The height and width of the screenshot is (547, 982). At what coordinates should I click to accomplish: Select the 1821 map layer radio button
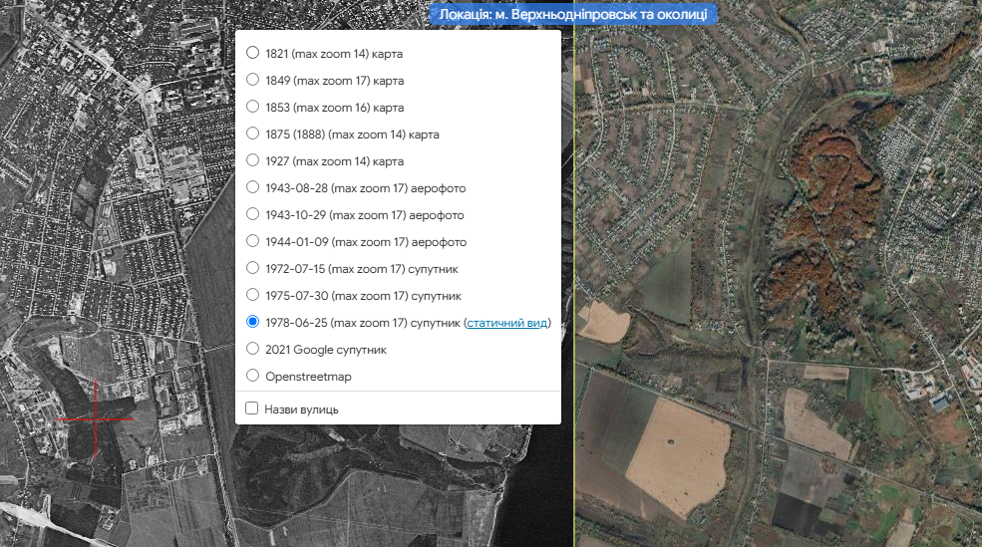252,53
